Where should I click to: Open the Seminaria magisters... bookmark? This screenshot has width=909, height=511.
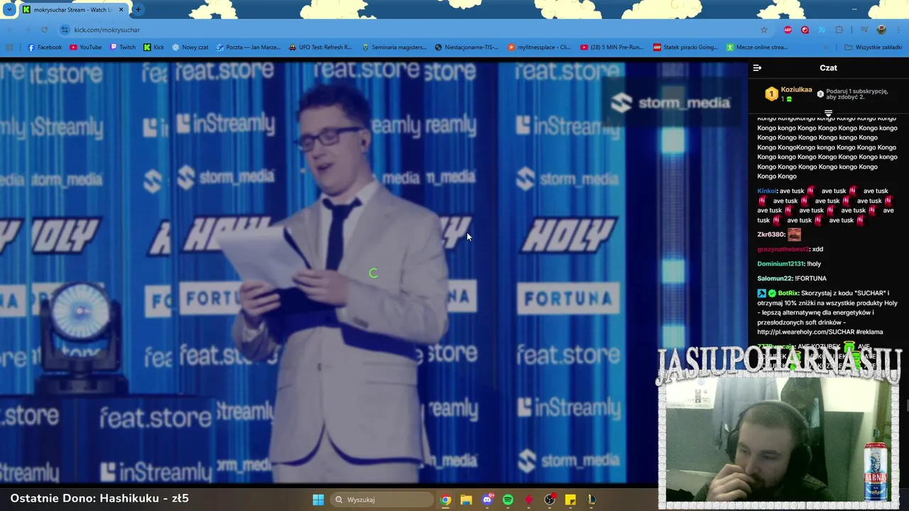pyautogui.click(x=393, y=48)
